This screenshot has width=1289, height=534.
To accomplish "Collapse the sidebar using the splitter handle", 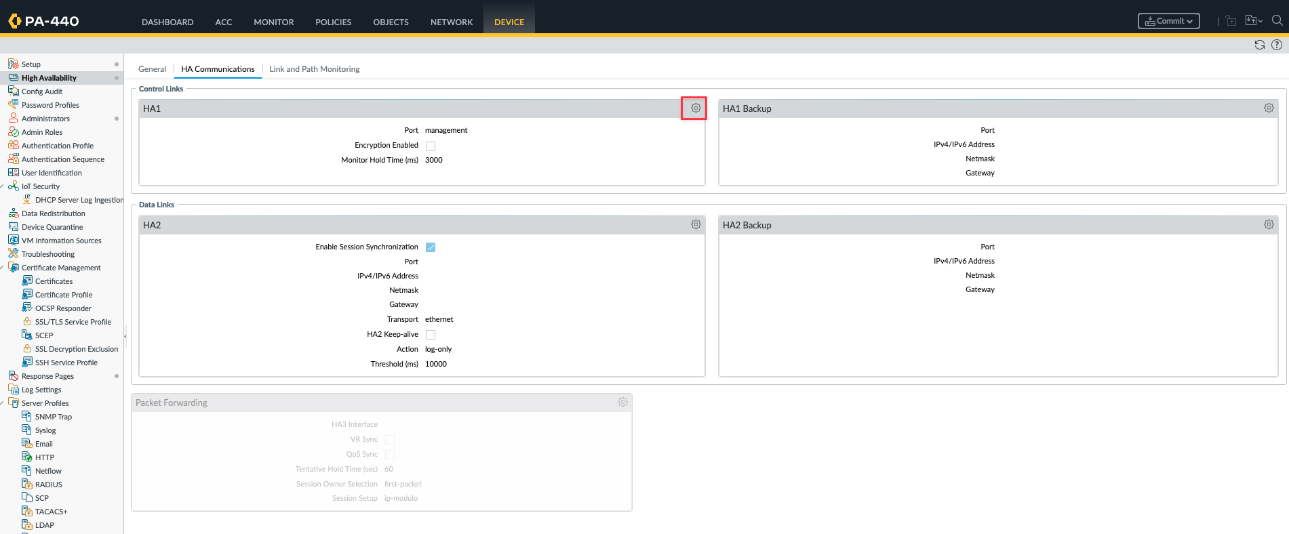I will click(125, 336).
